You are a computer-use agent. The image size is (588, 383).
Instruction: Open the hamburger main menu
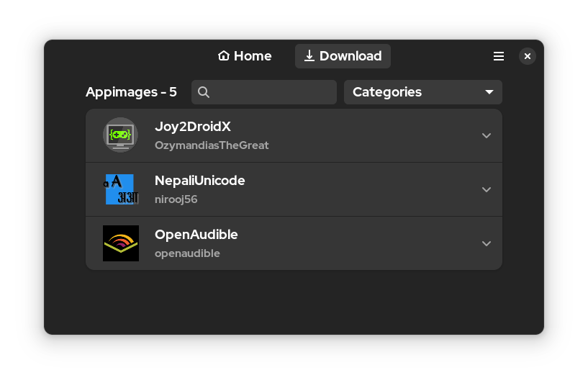pyautogui.click(x=498, y=56)
